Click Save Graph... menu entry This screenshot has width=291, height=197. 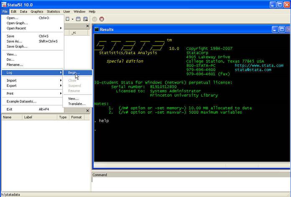[x=17, y=46]
